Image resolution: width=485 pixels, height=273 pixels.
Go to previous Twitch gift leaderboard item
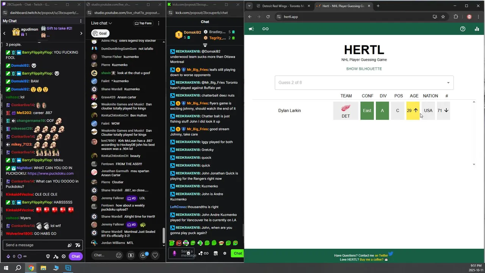point(4,33)
